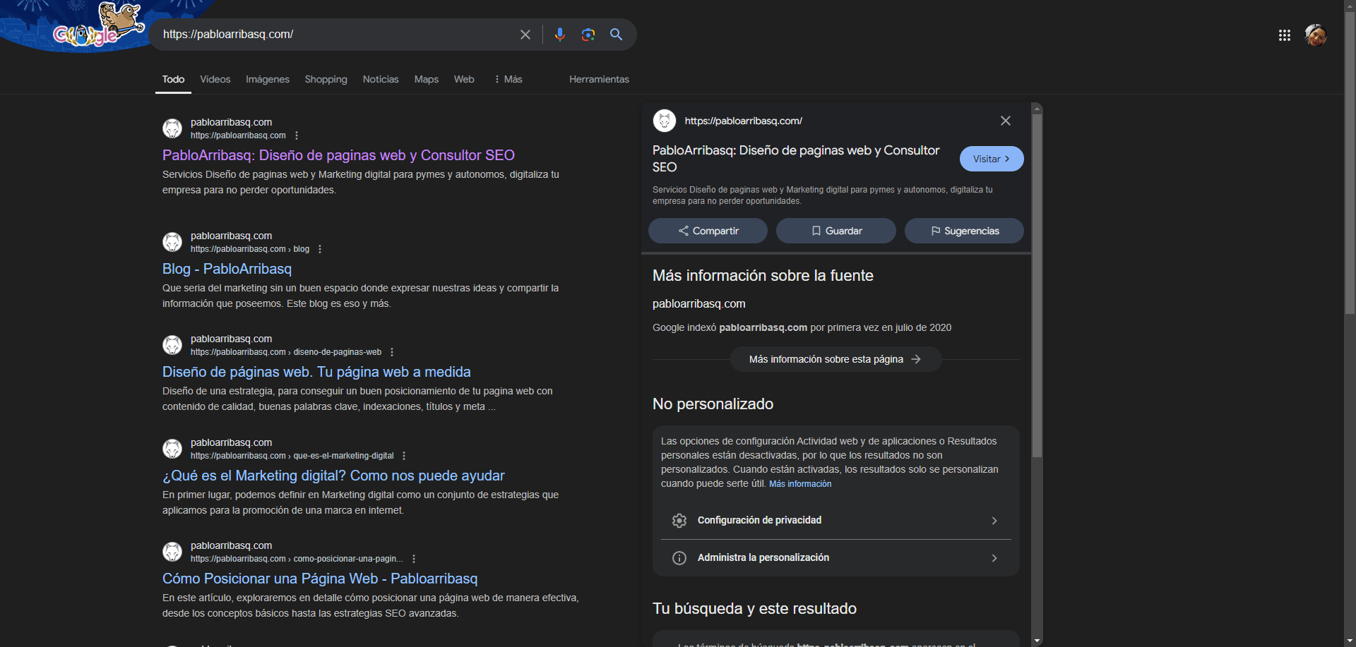Image resolution: width=1356 pixels, height=647 pixels.
Task: Open options for first pabloarribasq.com result
Action: 297,135
